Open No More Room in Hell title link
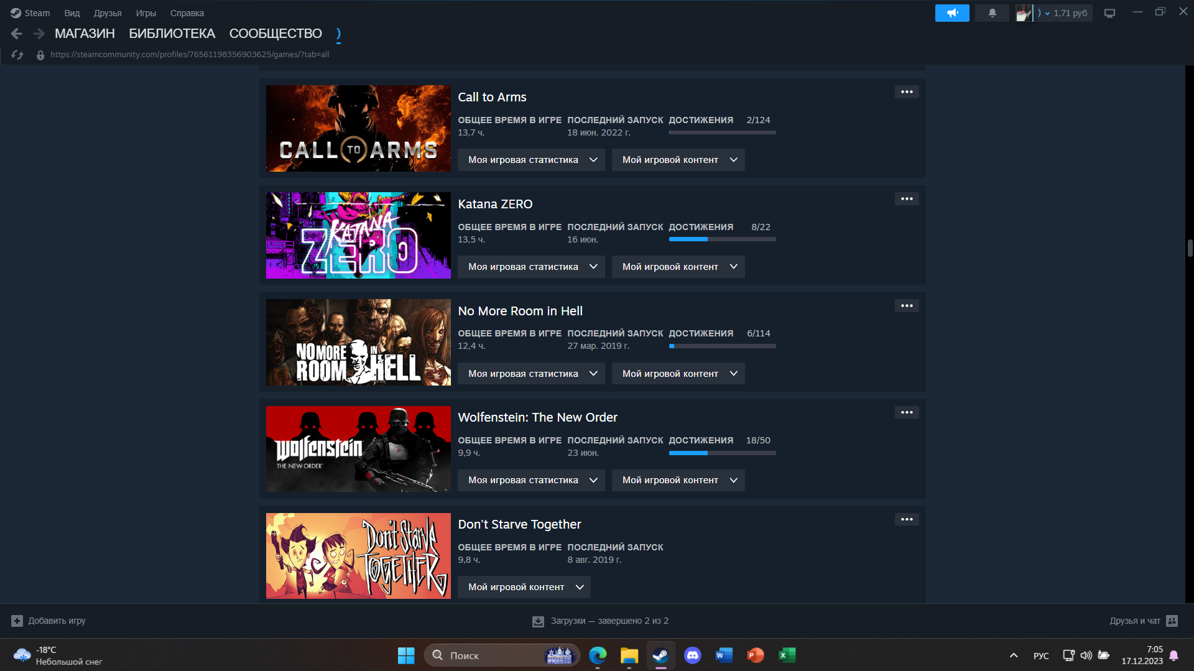The height and width of the screenshot is (671, 1194). coord(520,311)
